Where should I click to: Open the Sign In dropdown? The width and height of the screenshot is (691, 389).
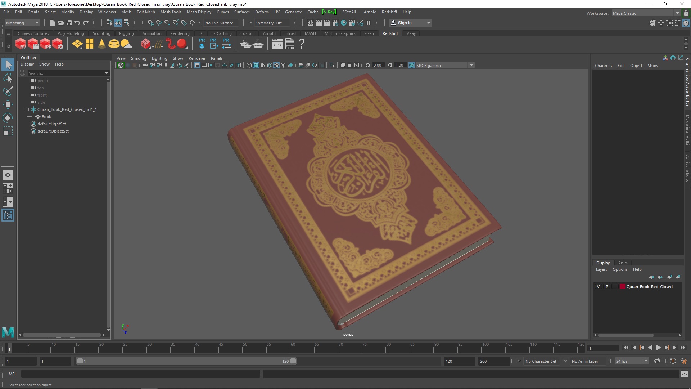(410, 23)
